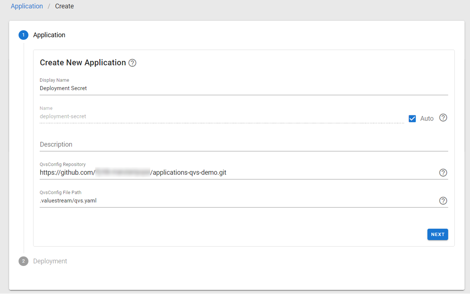Viewport: 470px width, 294px height.
Task: Click the QvsConfig Repository label
Action: (x=63, y=164)
